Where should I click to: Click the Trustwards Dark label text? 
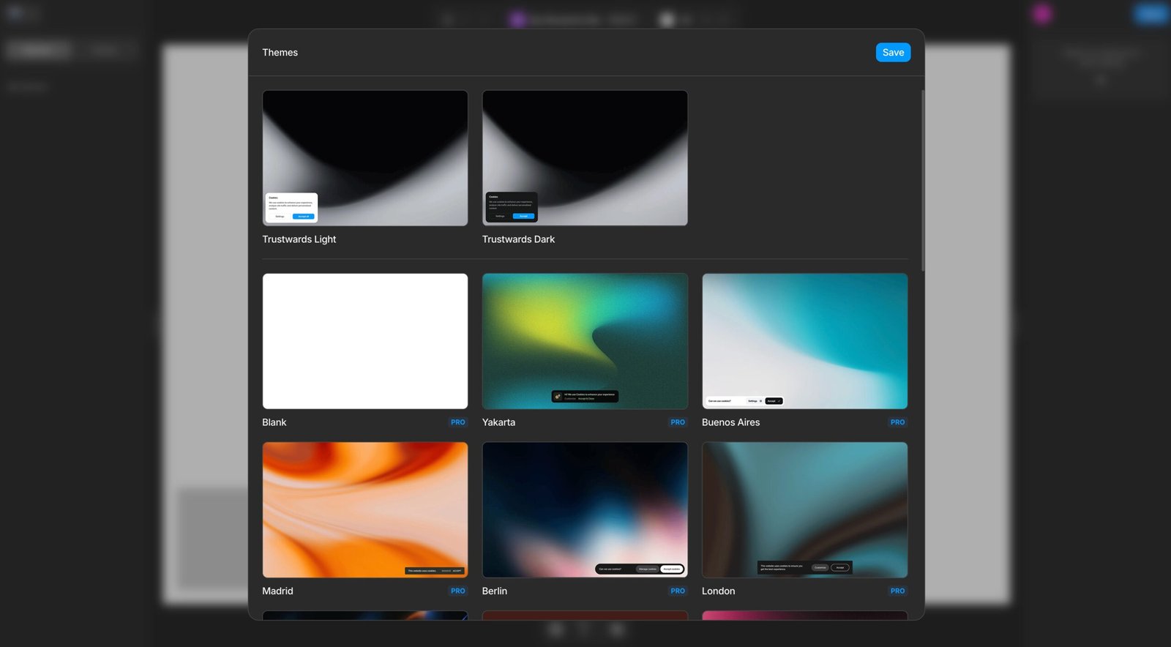(x=518, y=239)
